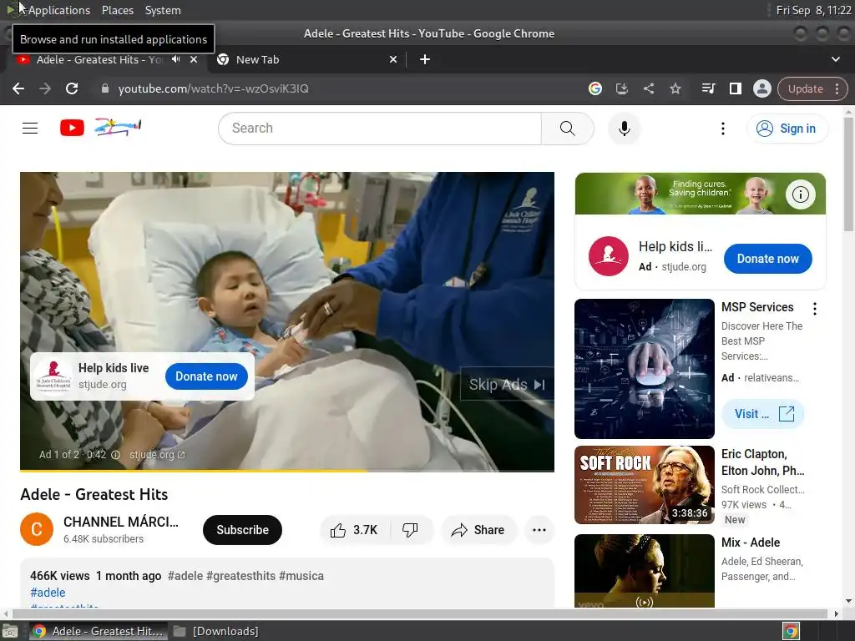The width and height of the screenshot is (855, 641).
Task: Bookmark this page with star icon
Action: pyautogui.click(x=675, y=88)
